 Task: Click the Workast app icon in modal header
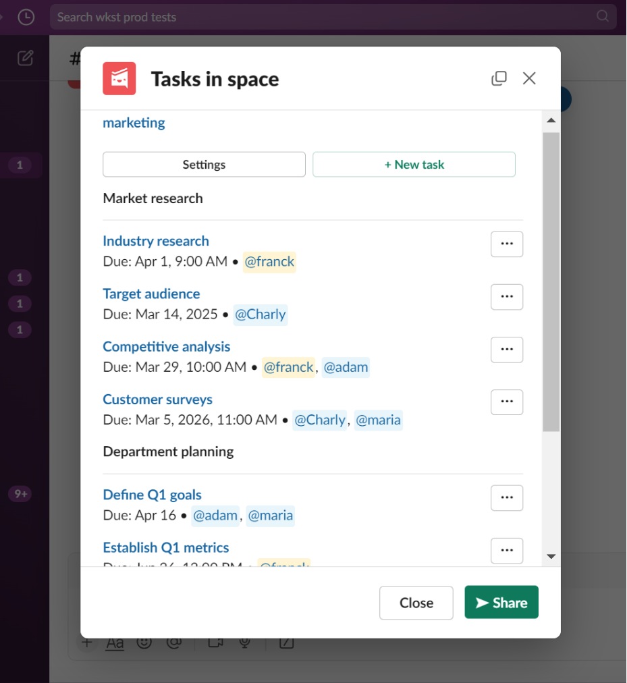point(119,78)
